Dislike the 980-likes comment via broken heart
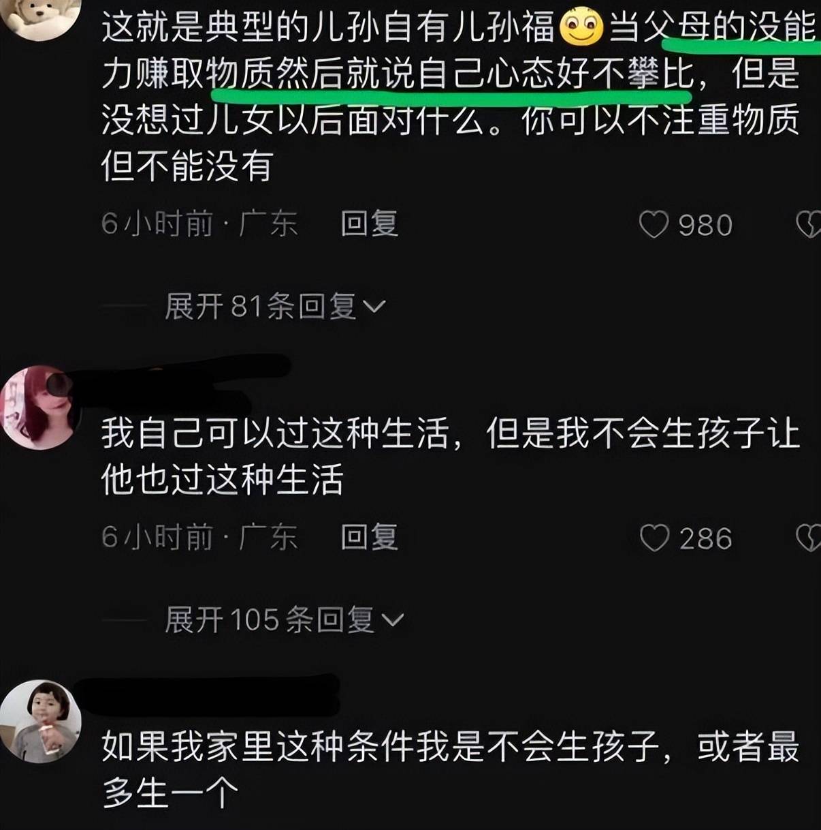The height and width of the screenshot is (830, 821). pyautogui.click(x=809, y=225)
